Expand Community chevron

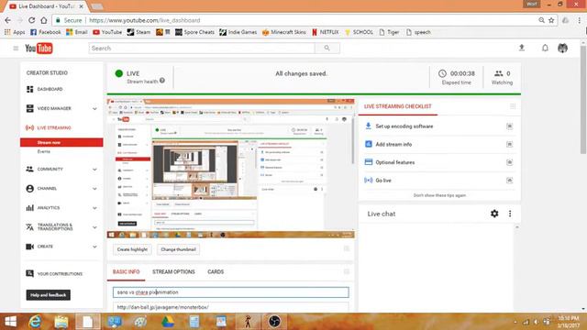click(x=94, y=169)
